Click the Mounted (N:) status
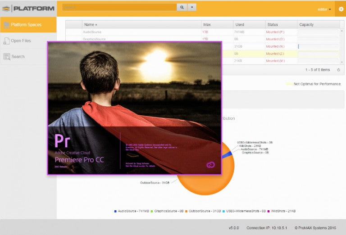 [275, 46]
